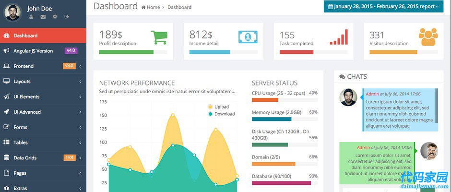
Task: Click the "189$" profit value
Action: (x=111, y=35)
